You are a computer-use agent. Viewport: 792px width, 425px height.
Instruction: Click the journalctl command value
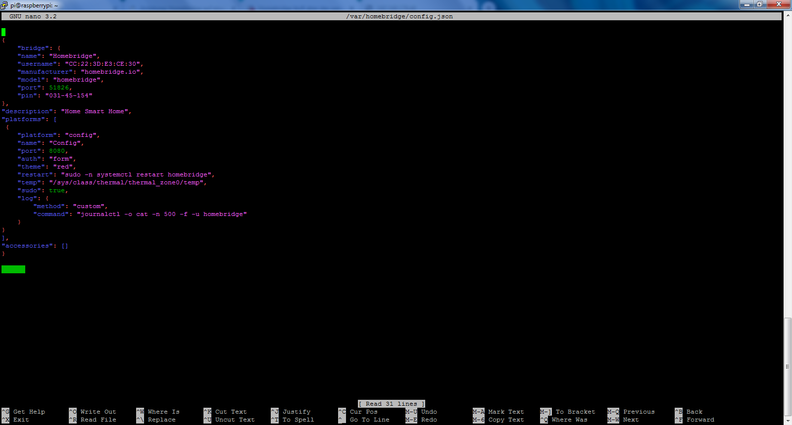[x=162, y=214]
